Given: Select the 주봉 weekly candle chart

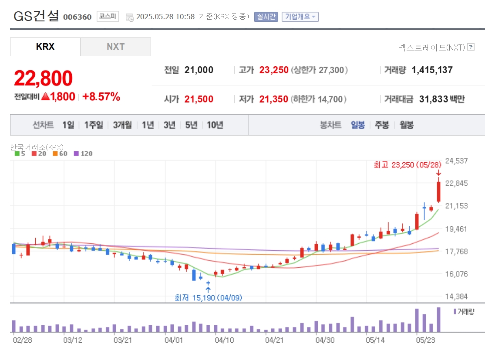Looking at the screenshot, I should pyautogui.click(x=382, y=125).
